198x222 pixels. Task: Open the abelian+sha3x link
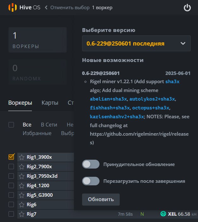(108, 99)
